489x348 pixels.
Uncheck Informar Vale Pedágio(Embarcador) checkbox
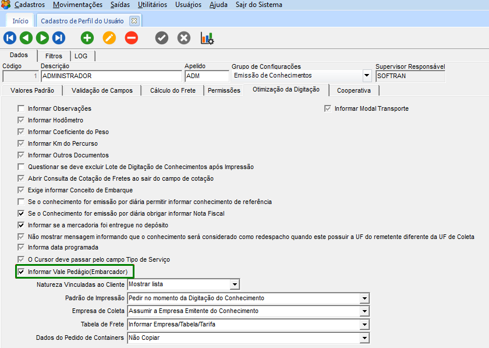click(x=21, y=272)
